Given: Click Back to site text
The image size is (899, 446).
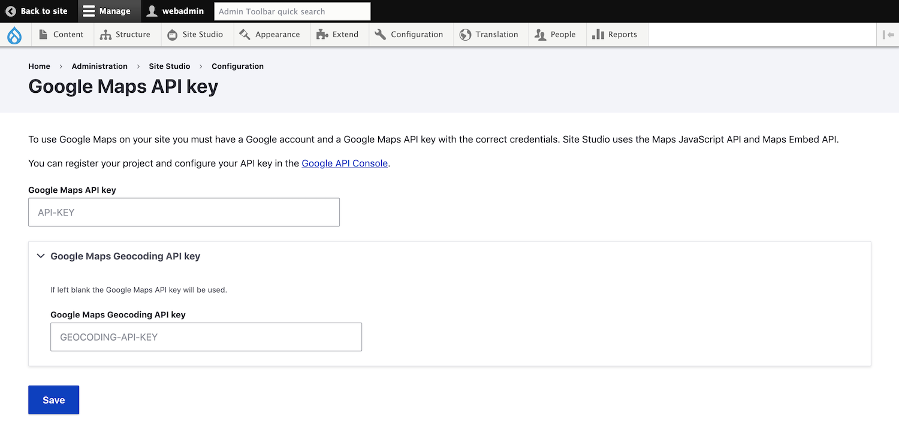Looking at the screenshot, I should tap(44, 11).
